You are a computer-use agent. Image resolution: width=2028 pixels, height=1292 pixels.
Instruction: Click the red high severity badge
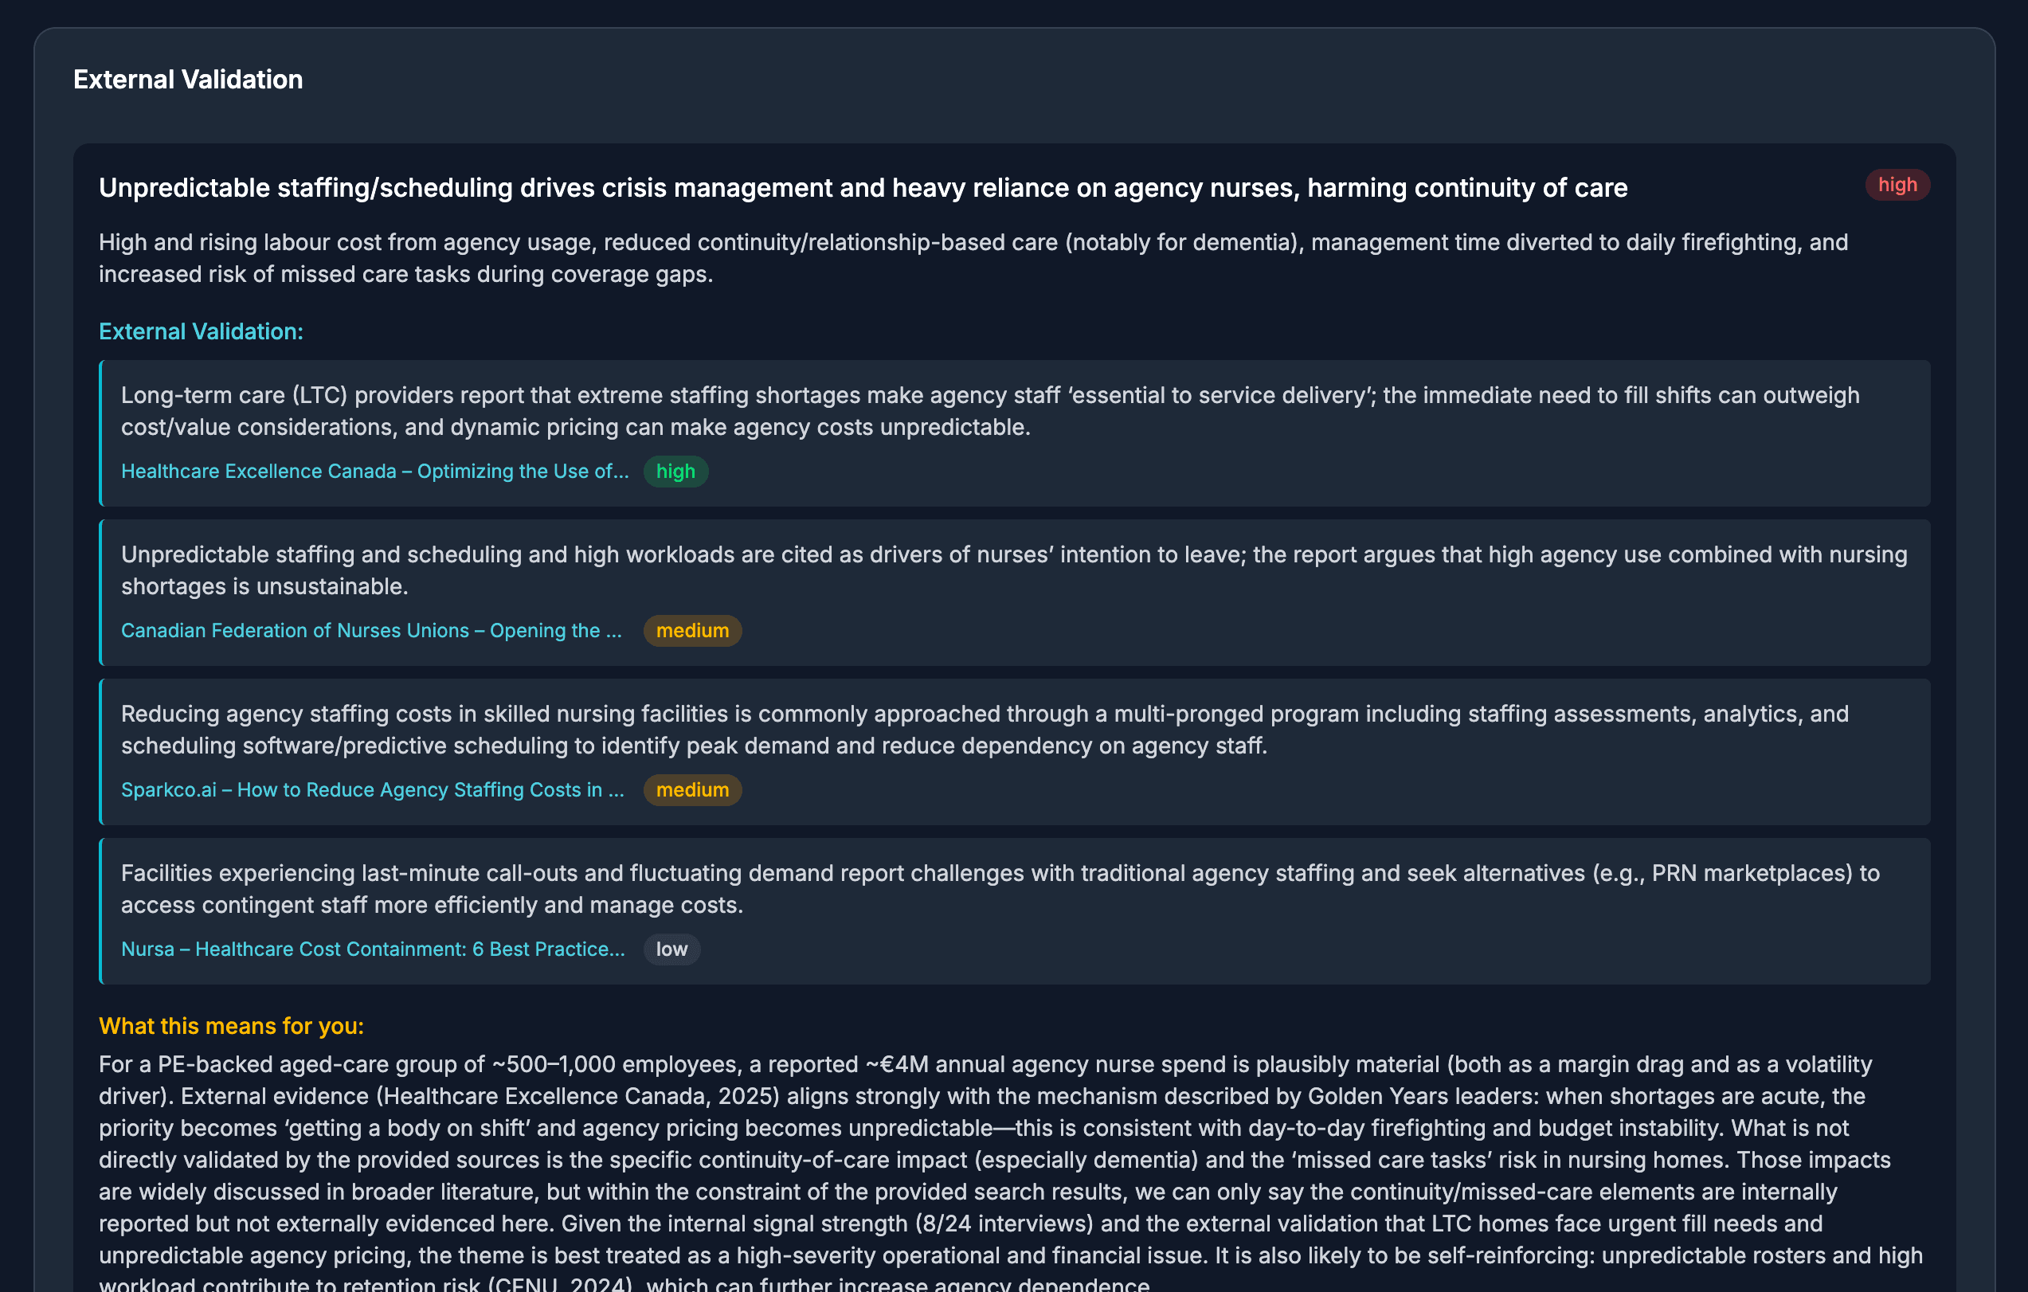(1897, 185)
